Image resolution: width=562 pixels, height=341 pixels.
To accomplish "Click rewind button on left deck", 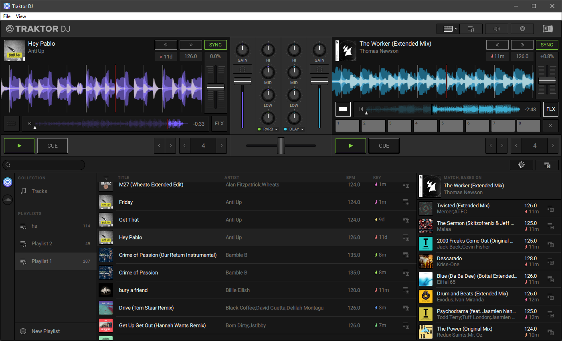I will (166, 45).
